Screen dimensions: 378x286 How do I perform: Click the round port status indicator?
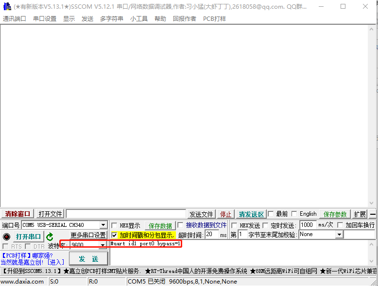click(x=6, y=237)
